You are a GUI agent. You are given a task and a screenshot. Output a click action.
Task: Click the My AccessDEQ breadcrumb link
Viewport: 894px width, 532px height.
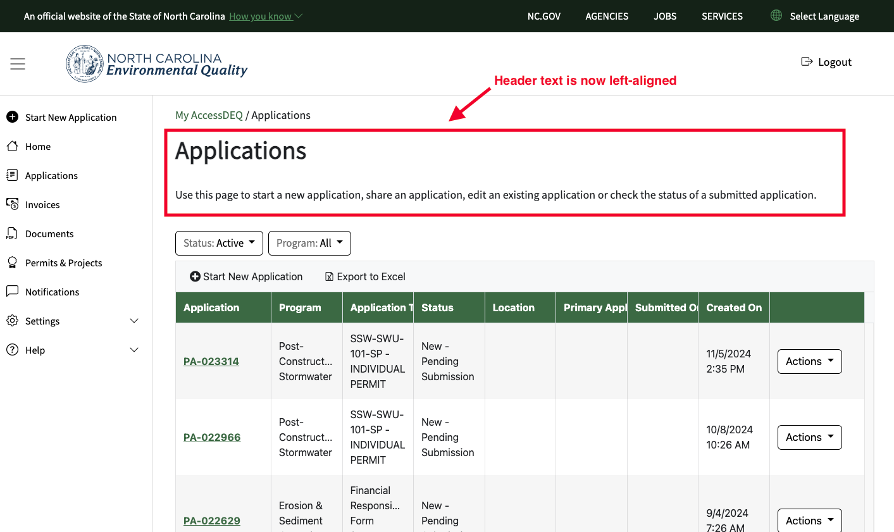pyautogui.click(x=209, y=115)
